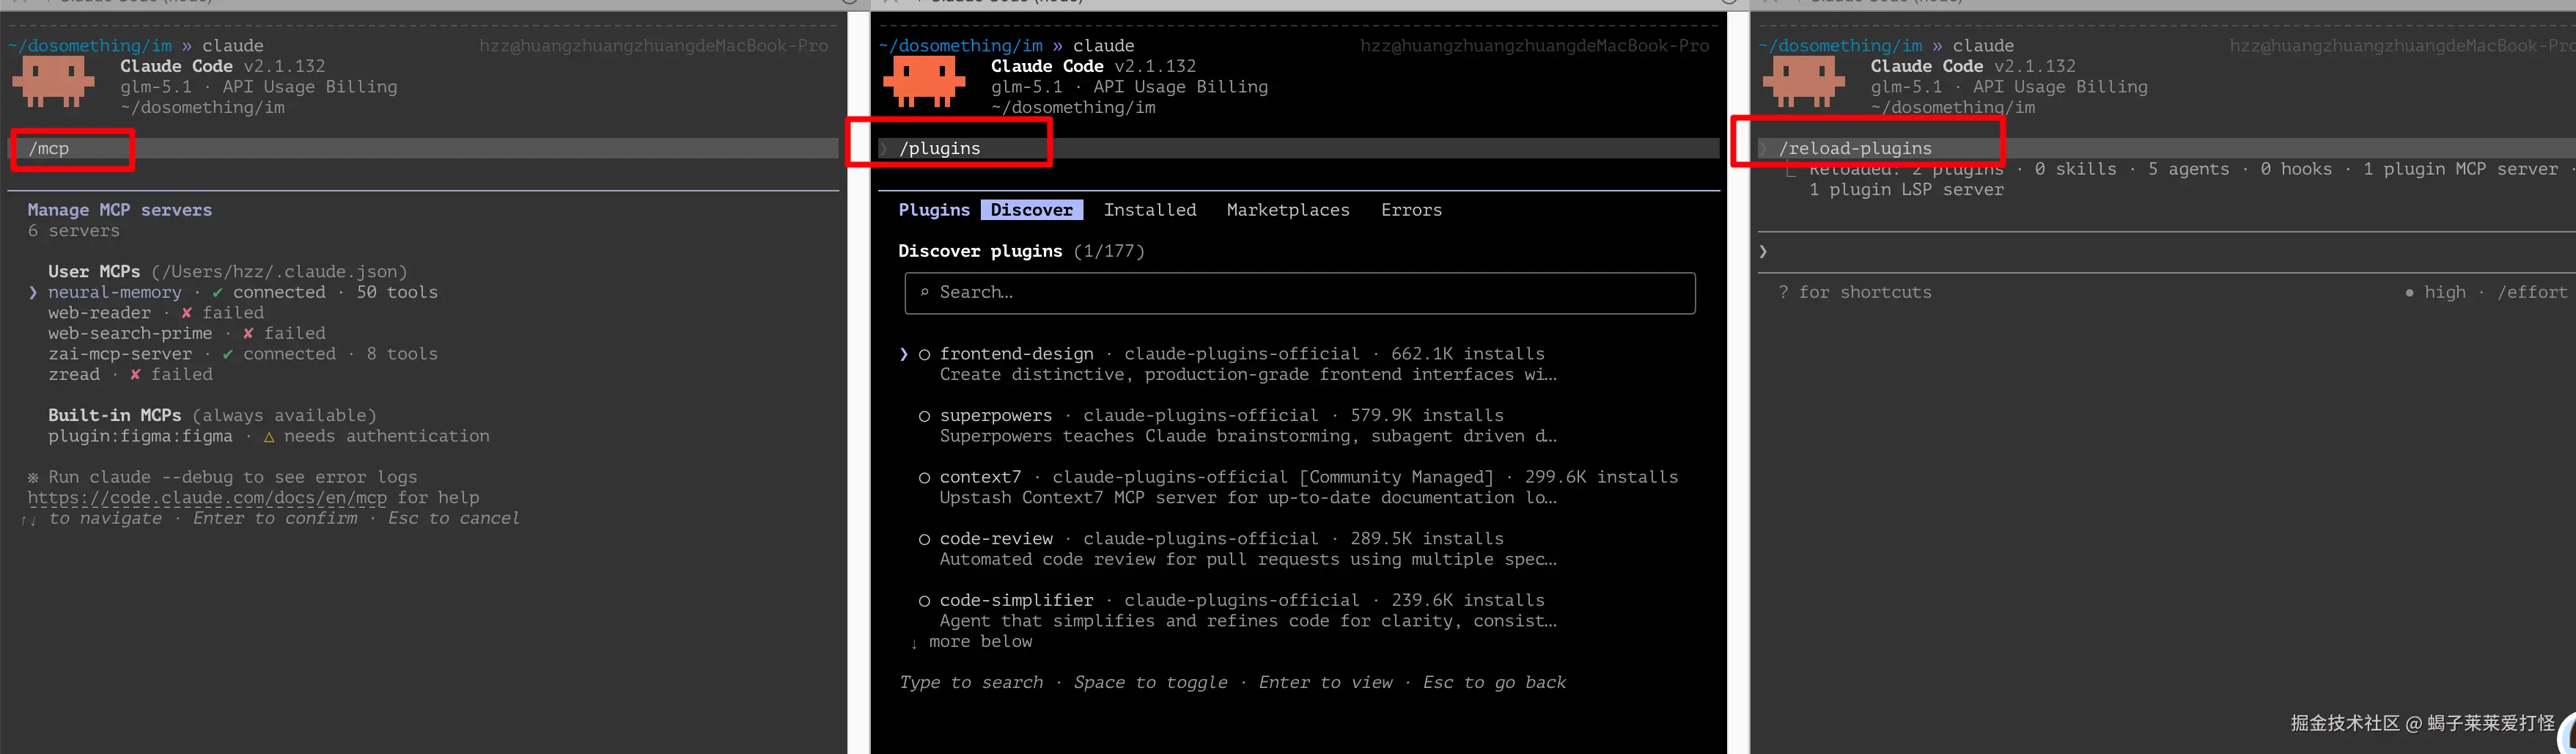Click the green check mark on the neural-memory row

[x=217, y=293]
